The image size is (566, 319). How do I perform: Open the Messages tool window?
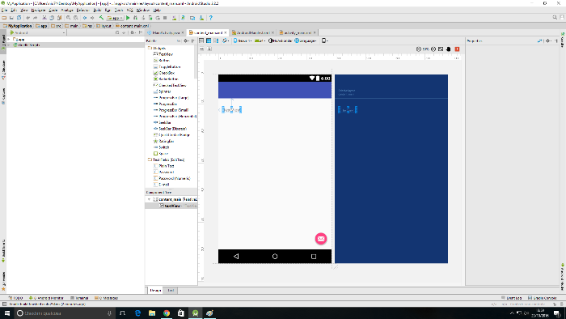pos(107,298)
